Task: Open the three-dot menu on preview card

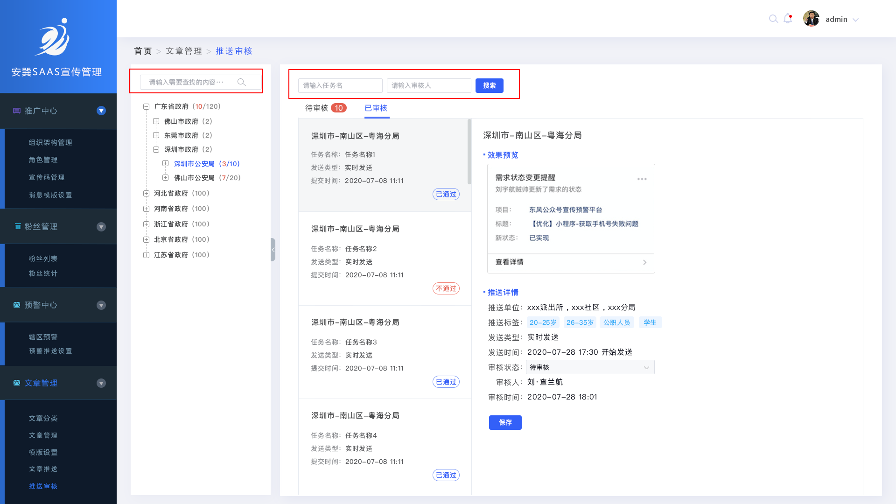Action: pos(642,179)
